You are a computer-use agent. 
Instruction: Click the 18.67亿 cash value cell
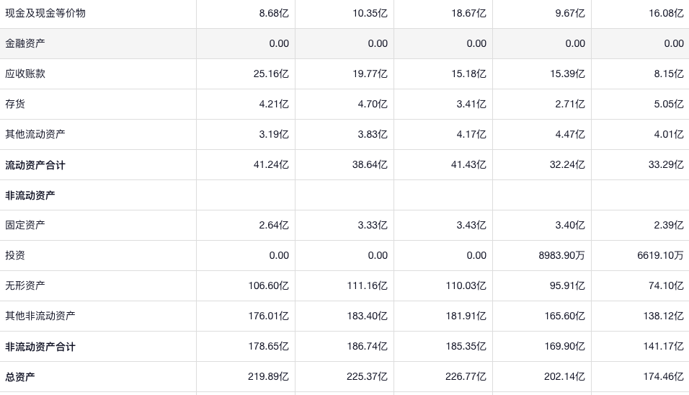click(466, 13)
